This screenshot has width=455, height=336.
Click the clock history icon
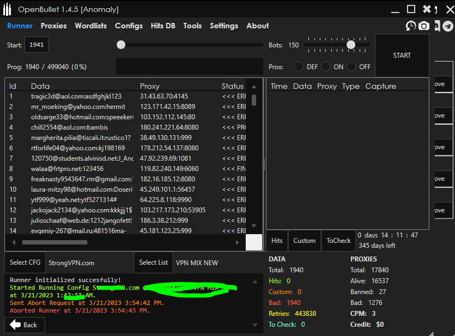pyautogui.click(x=411, y=26)
